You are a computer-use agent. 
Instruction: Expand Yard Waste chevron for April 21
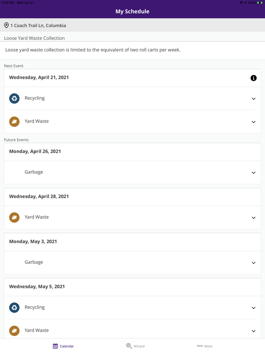pyautogui.click(x=254, y=122)
